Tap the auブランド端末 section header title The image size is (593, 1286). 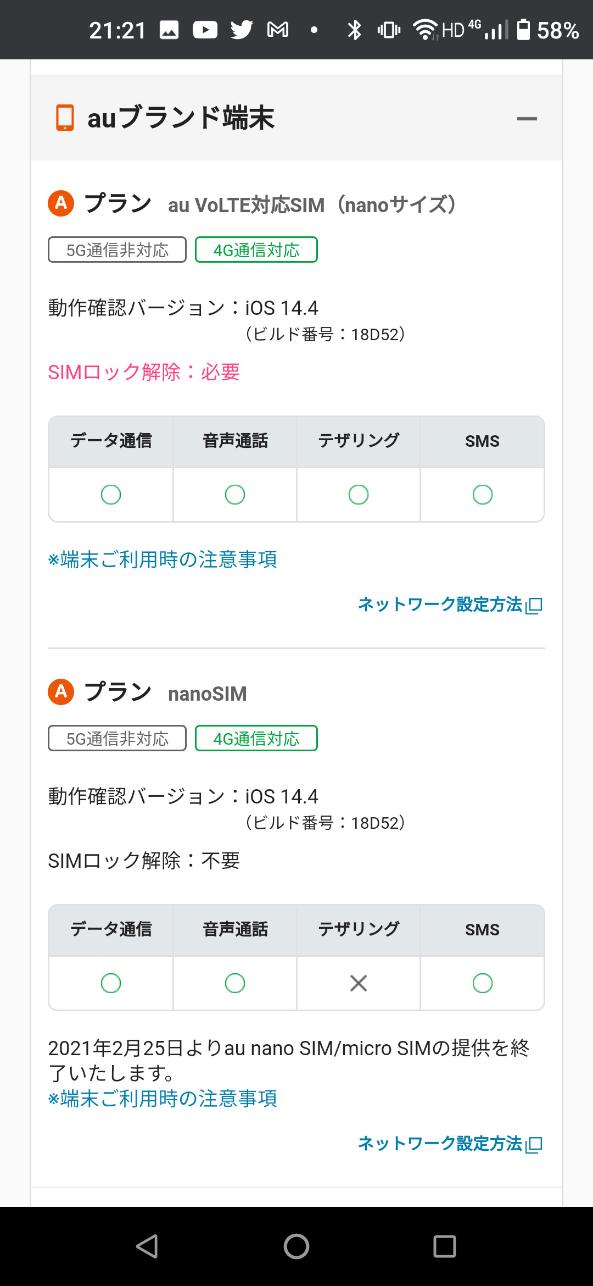[181, 118]
